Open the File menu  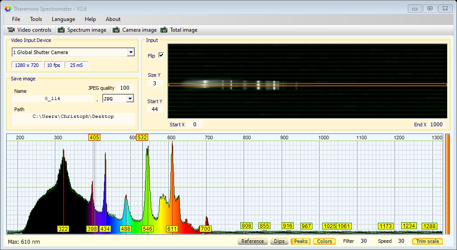coord(16,19)
